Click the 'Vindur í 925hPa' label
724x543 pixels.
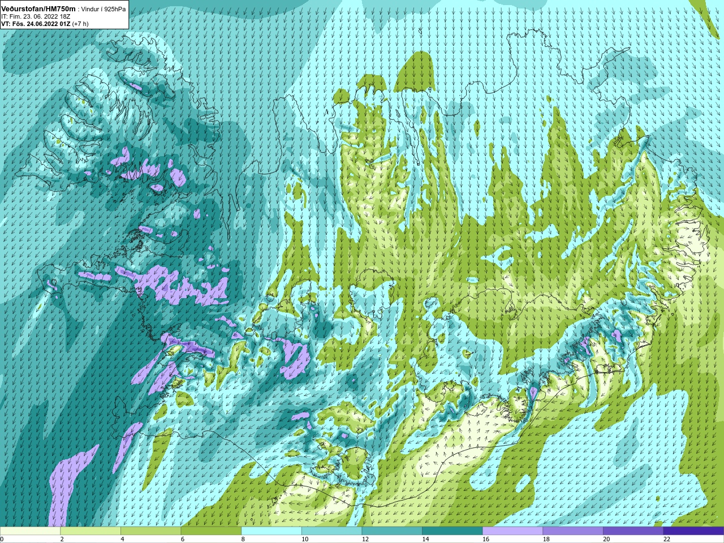pyautogui.click(x=104, y=9)
